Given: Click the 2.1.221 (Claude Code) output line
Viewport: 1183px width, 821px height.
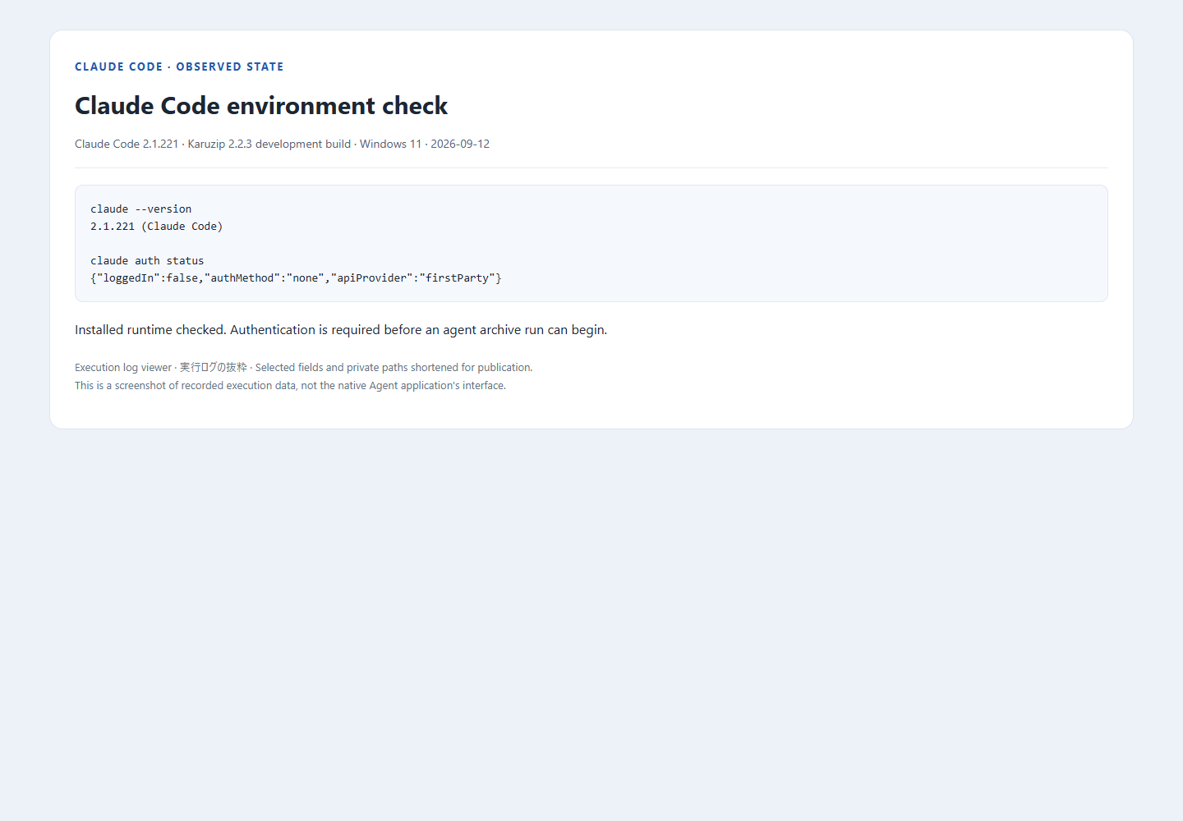Looking at the screenshot, I should pos(157,227).
